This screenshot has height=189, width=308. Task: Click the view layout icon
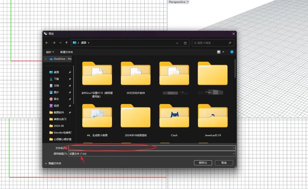pos(219,52)
